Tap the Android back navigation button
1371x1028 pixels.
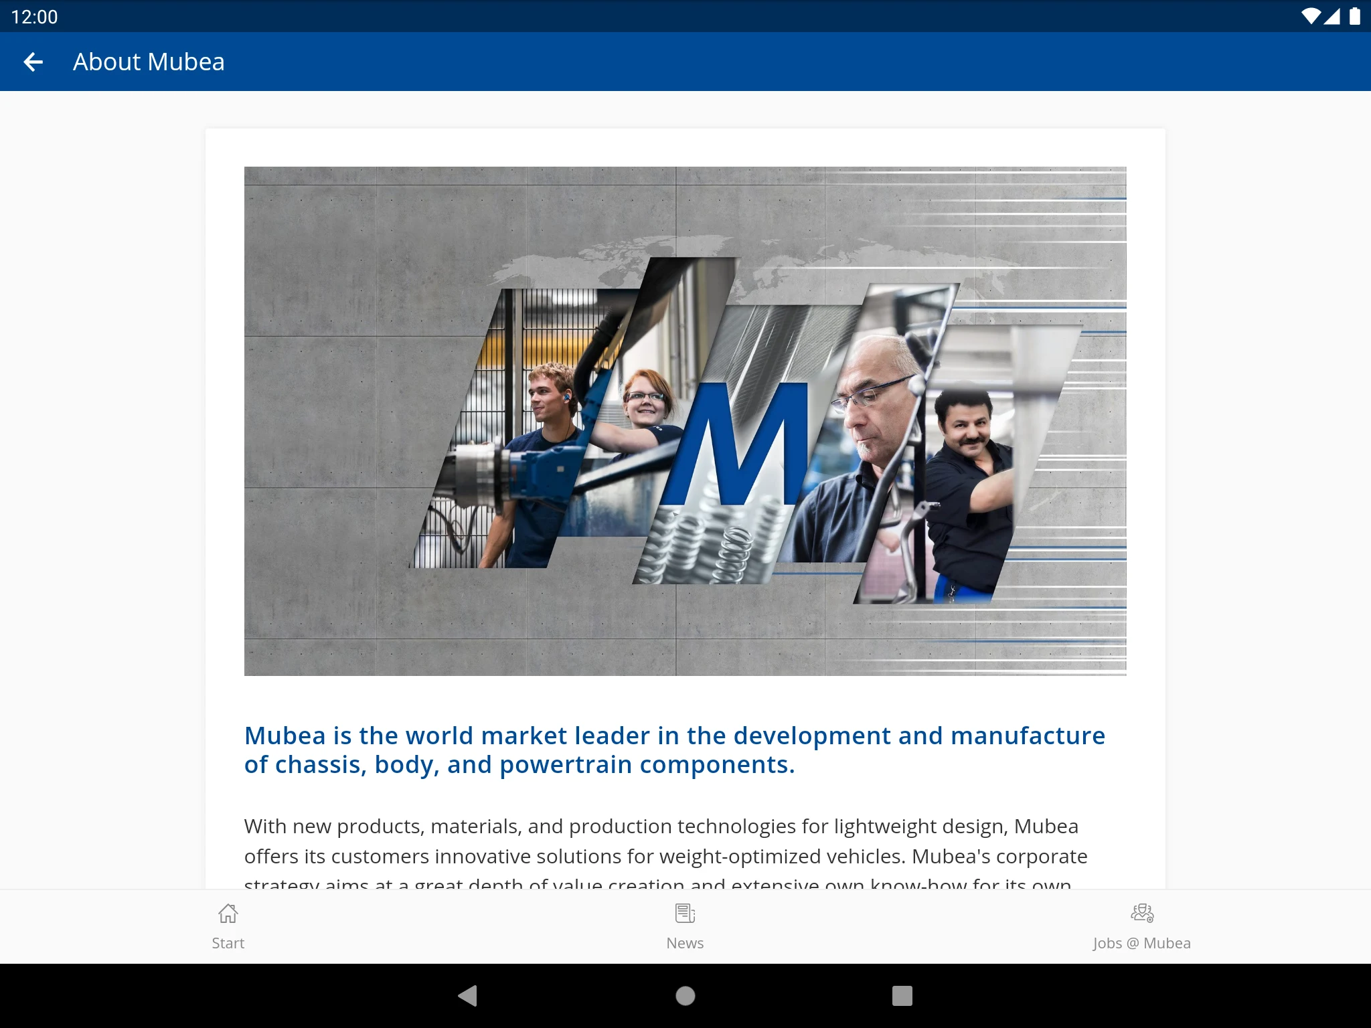coord(467,996)
